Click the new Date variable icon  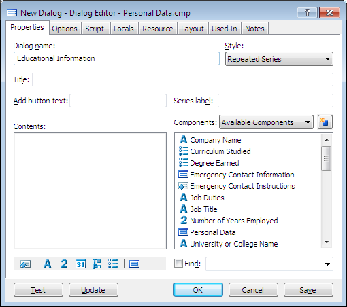pos(80,264)
